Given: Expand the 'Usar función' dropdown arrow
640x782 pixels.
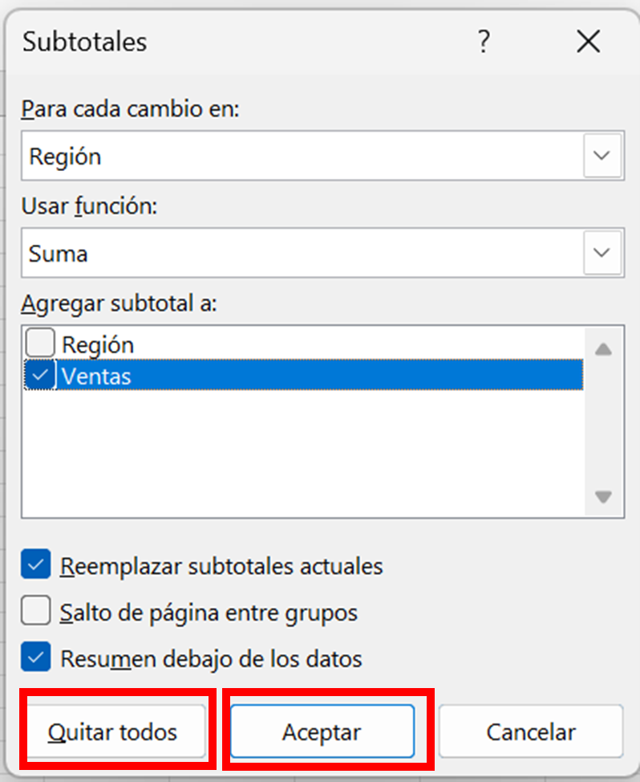Looking at the screenshot, I should (602, 253).
